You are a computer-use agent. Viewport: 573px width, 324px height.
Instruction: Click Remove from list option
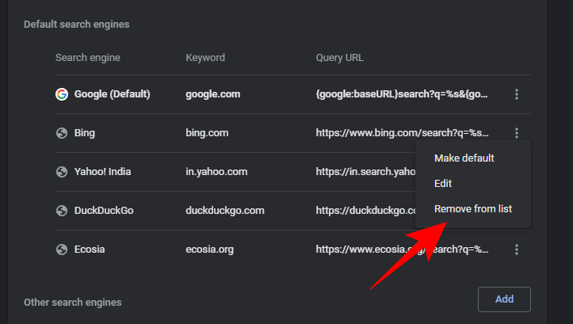point(472,209)
